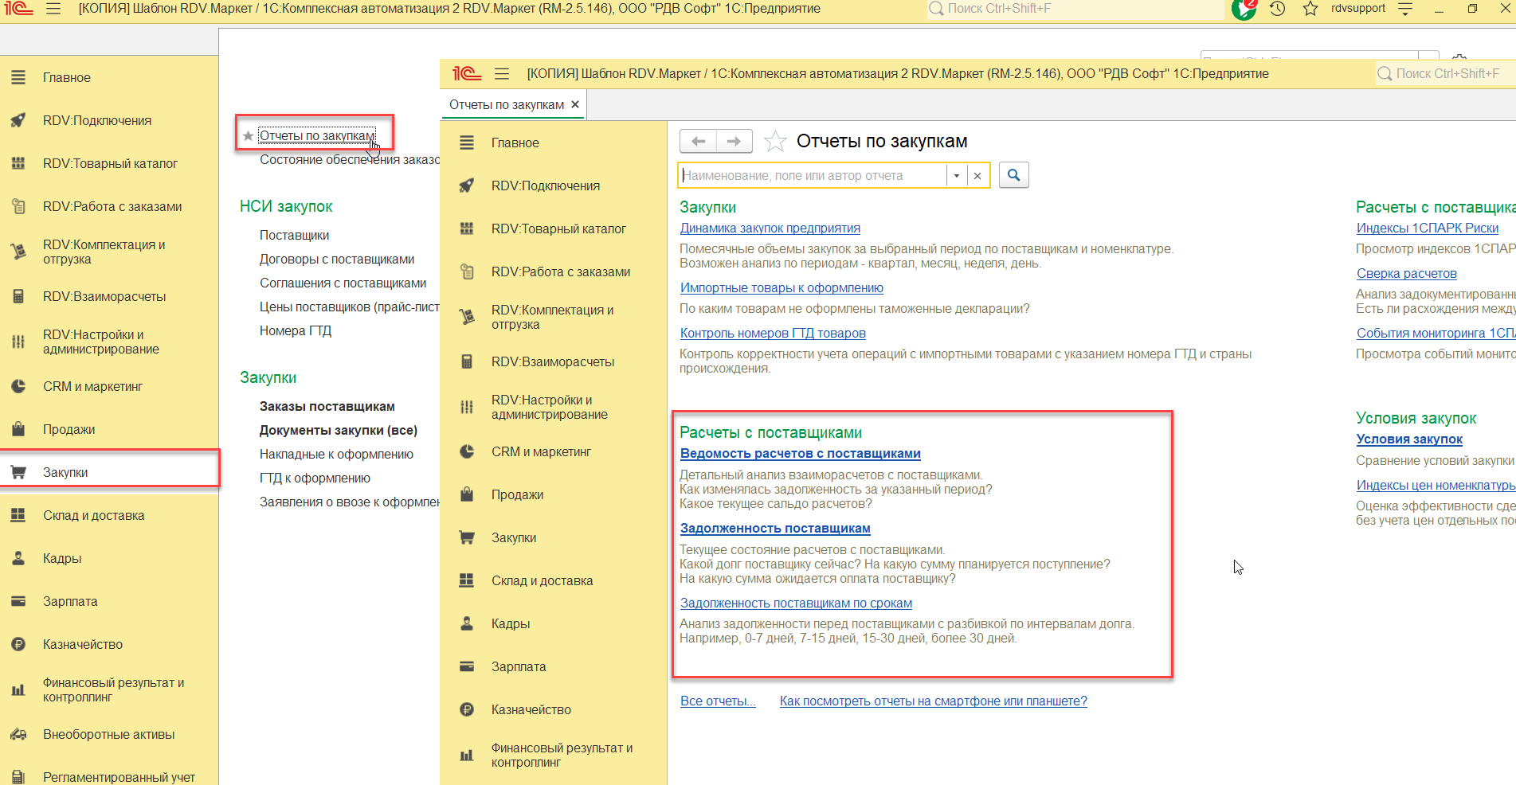Click the back arrow navigation button

[x=698, y=142]
